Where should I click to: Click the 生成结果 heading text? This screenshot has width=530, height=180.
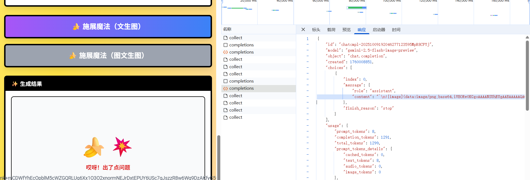(x=31, y=84)
